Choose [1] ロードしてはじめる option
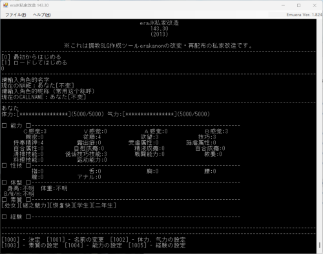This screenshot has width=323, height=254. (34, 63)
